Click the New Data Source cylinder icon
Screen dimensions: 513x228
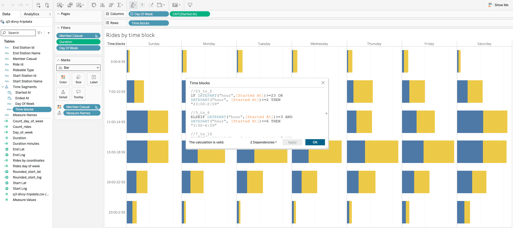point(38,5)
